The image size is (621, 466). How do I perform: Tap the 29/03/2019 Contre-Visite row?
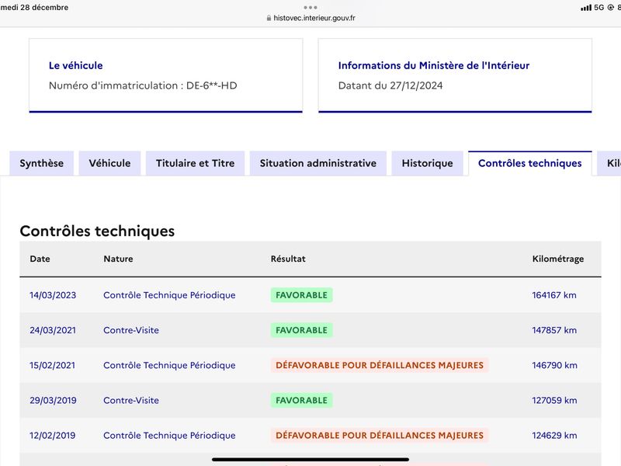pos(310,400)
